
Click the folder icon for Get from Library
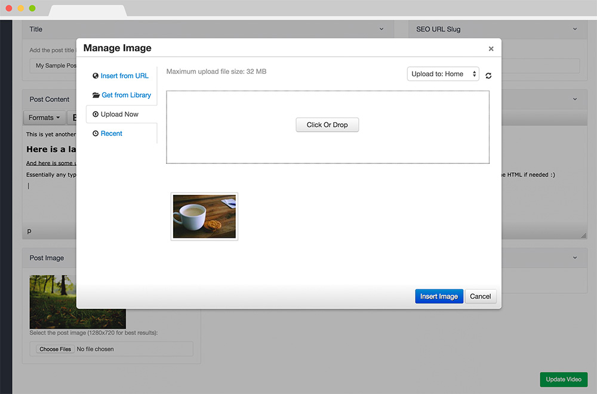[96, 95]
